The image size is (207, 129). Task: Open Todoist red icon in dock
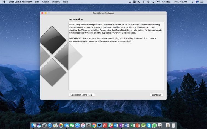click(105, 125)
